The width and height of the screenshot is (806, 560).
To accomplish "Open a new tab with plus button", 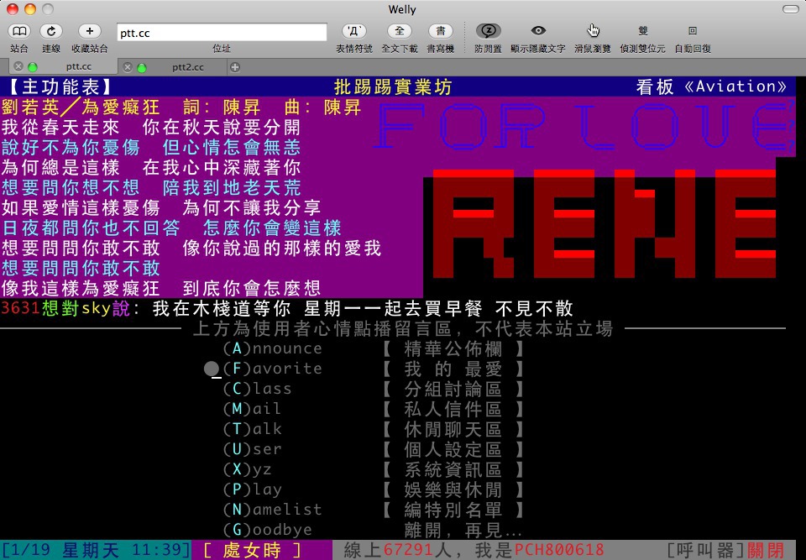I will tap(235, 67).
